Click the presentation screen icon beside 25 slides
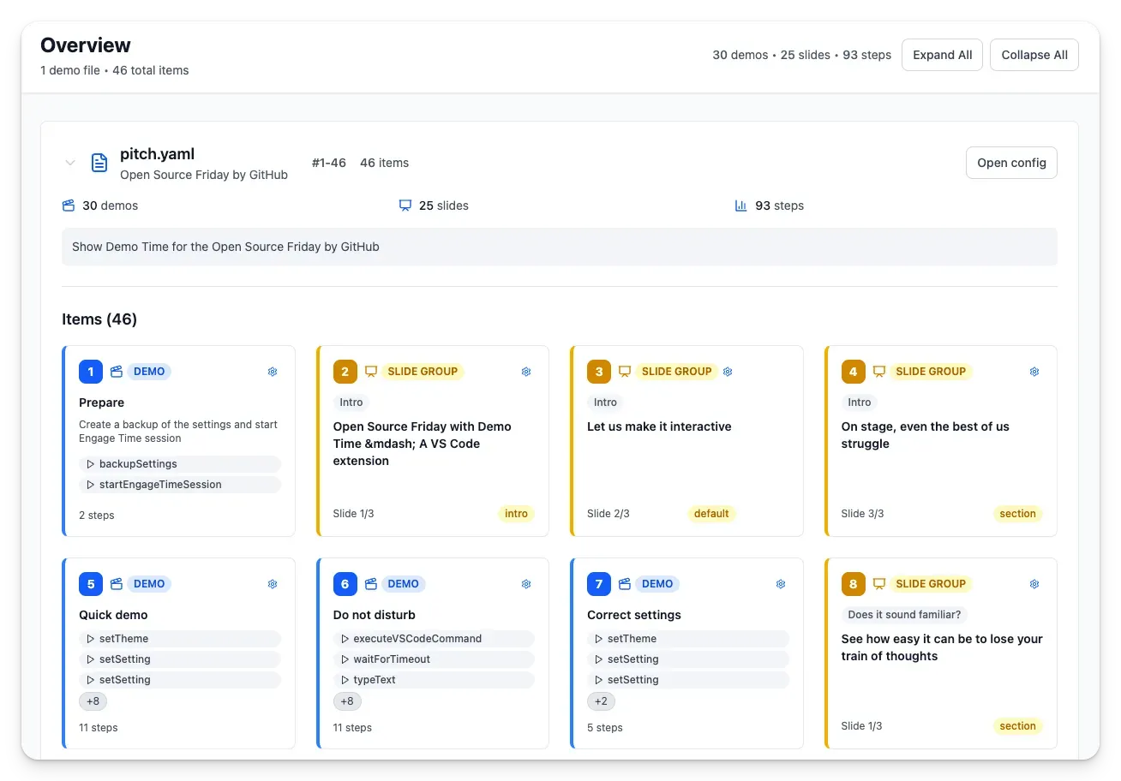 coord(405,206)
